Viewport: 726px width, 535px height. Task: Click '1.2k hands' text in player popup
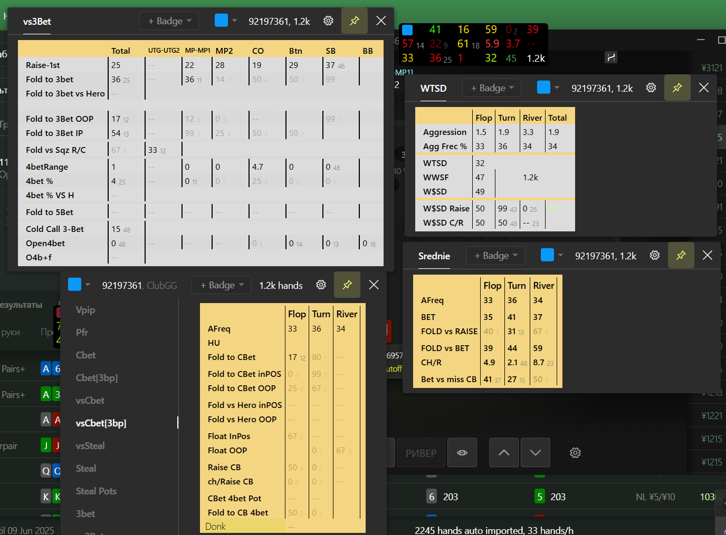pyautogui.click(x=281, y=286)
